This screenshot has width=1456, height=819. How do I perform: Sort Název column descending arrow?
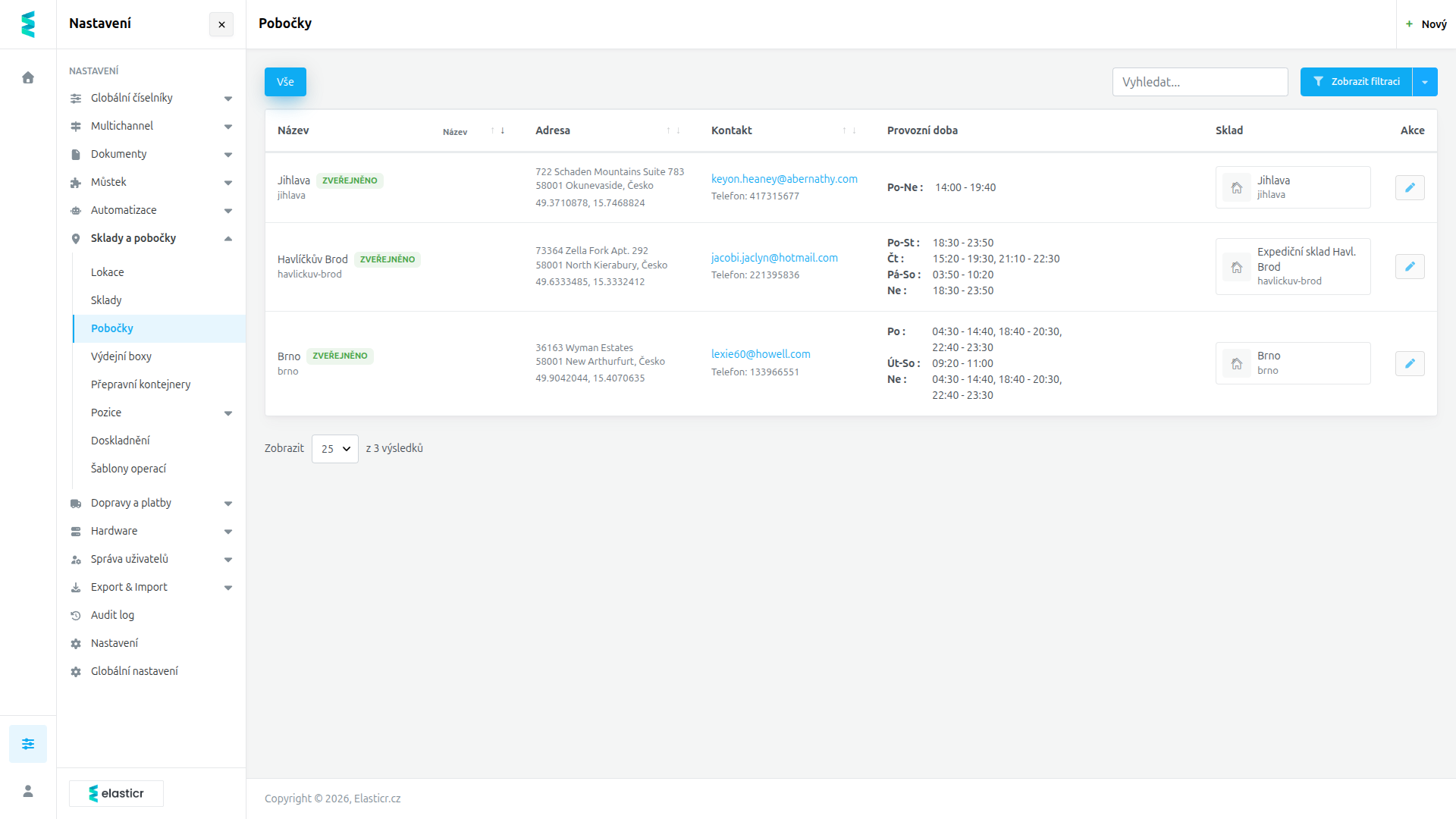pos(503,130)
